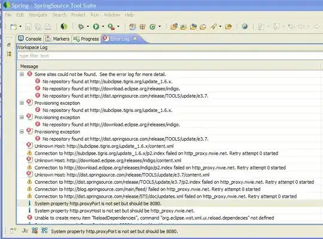Collapse the first Provisioning exception node
The height and width of the screenshot is (239, 323).
click(22, 102)
